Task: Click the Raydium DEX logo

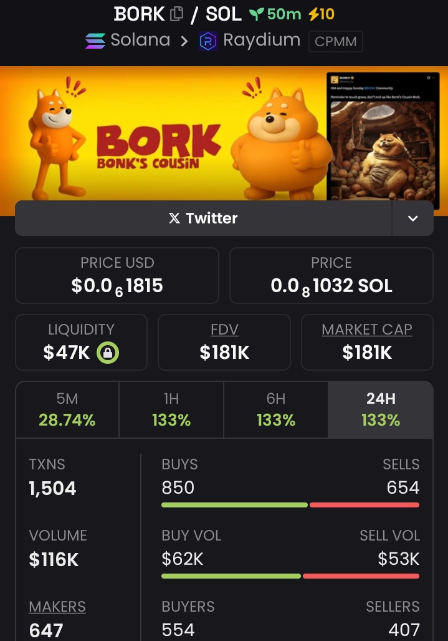Action: pyautogui.click(x=207, y=41)
